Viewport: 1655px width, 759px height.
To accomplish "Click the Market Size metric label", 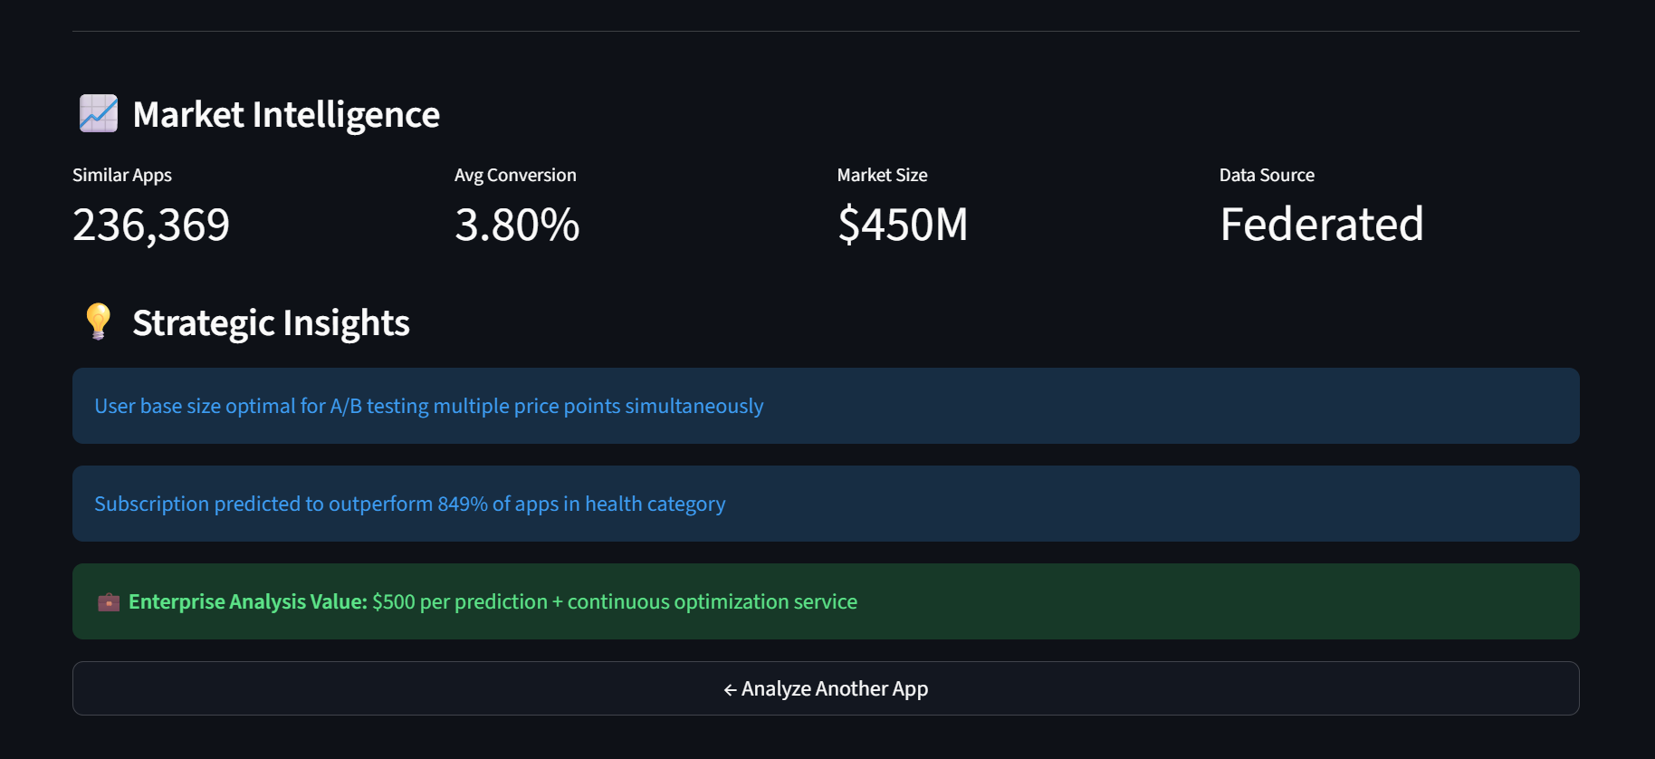I will [882, 175].
